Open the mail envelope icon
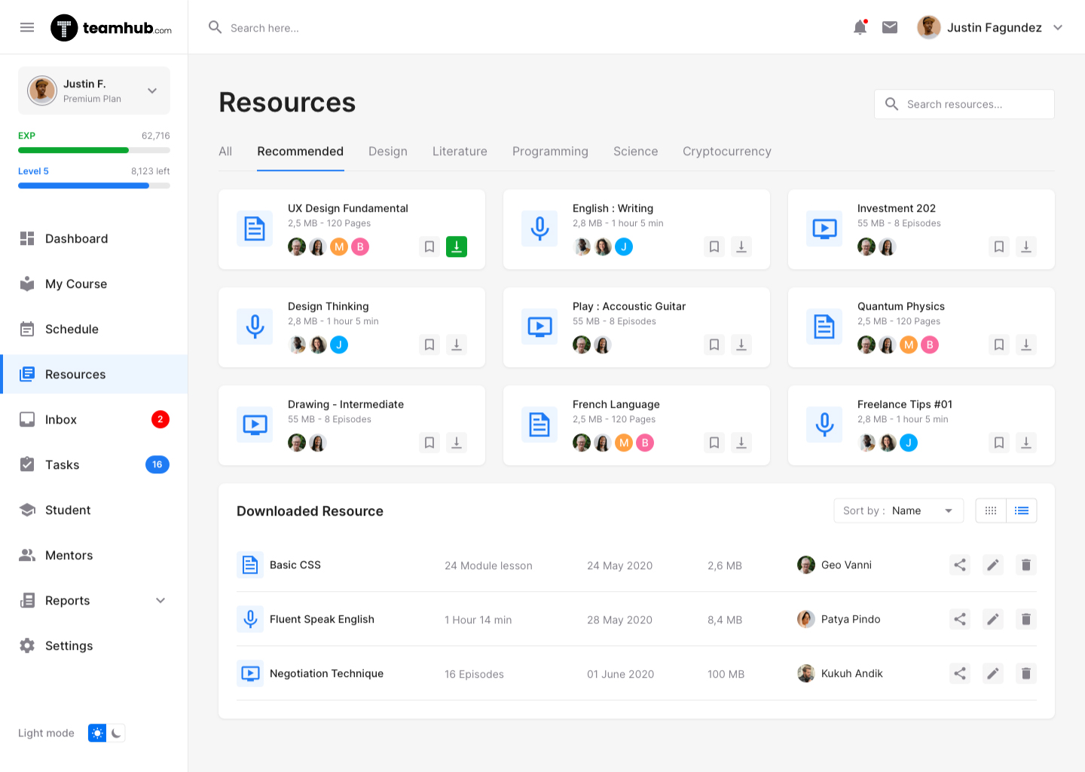The width and height of the screenshot is (1085, 772). click(890, 28)
